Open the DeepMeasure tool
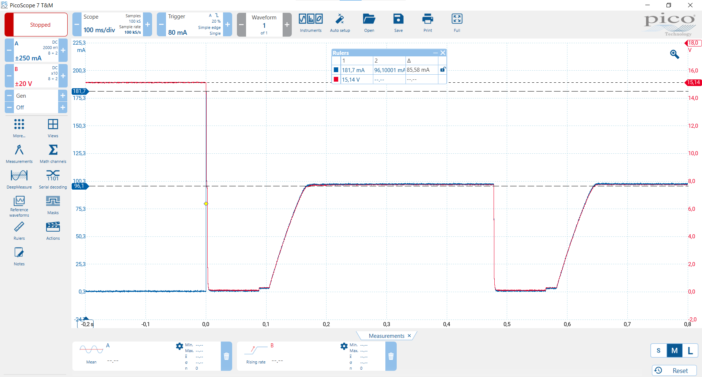Viewport: 702px width, 377px height. coord(19,179)
